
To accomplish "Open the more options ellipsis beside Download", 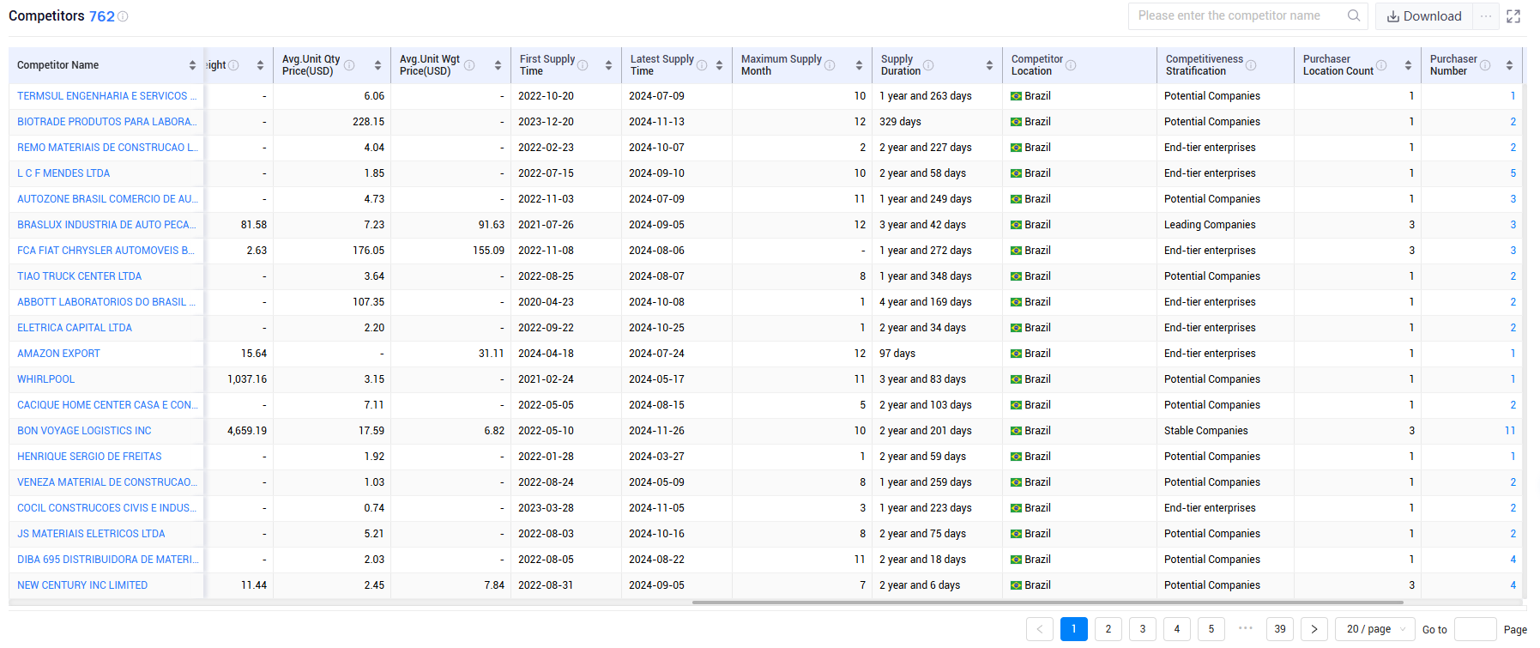I will pyautogui.click(x=1486, y=16).
